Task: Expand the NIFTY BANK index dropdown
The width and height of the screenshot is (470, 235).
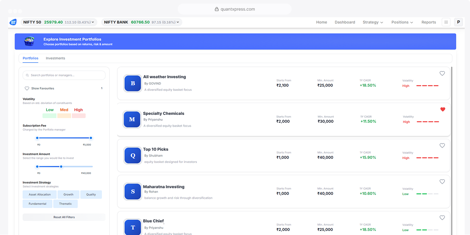Action: pos(178,22)
